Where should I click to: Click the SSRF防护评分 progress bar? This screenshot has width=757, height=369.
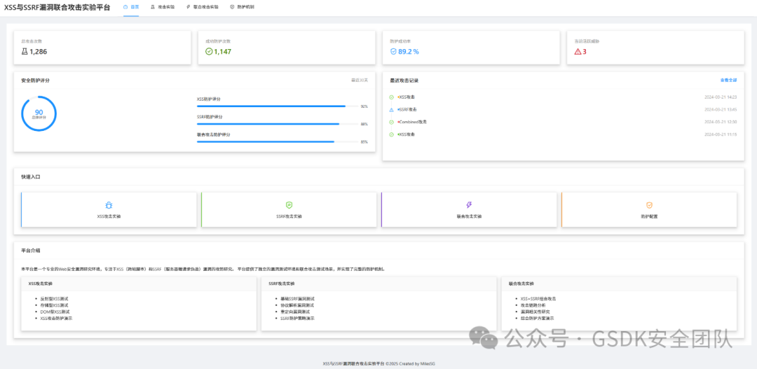(x=278, y=124)
